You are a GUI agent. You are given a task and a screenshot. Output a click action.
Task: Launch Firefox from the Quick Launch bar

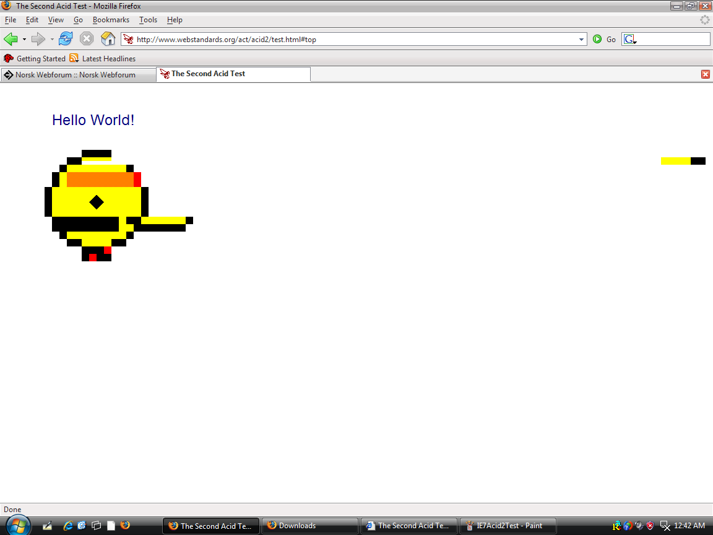coord(125,525)
